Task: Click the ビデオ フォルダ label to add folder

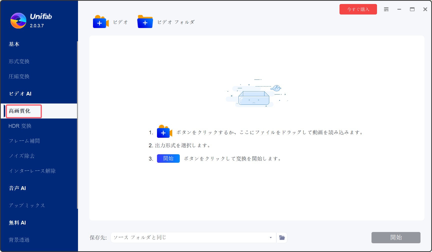Action: click(176, 22)
